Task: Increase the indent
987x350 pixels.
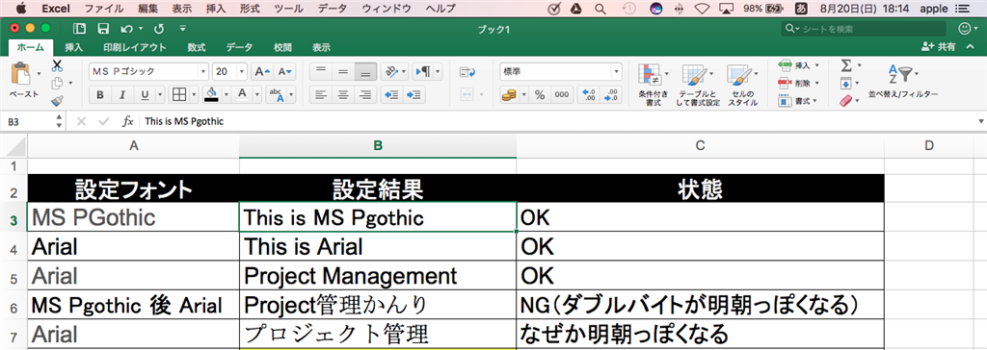Action: point(414,95)
